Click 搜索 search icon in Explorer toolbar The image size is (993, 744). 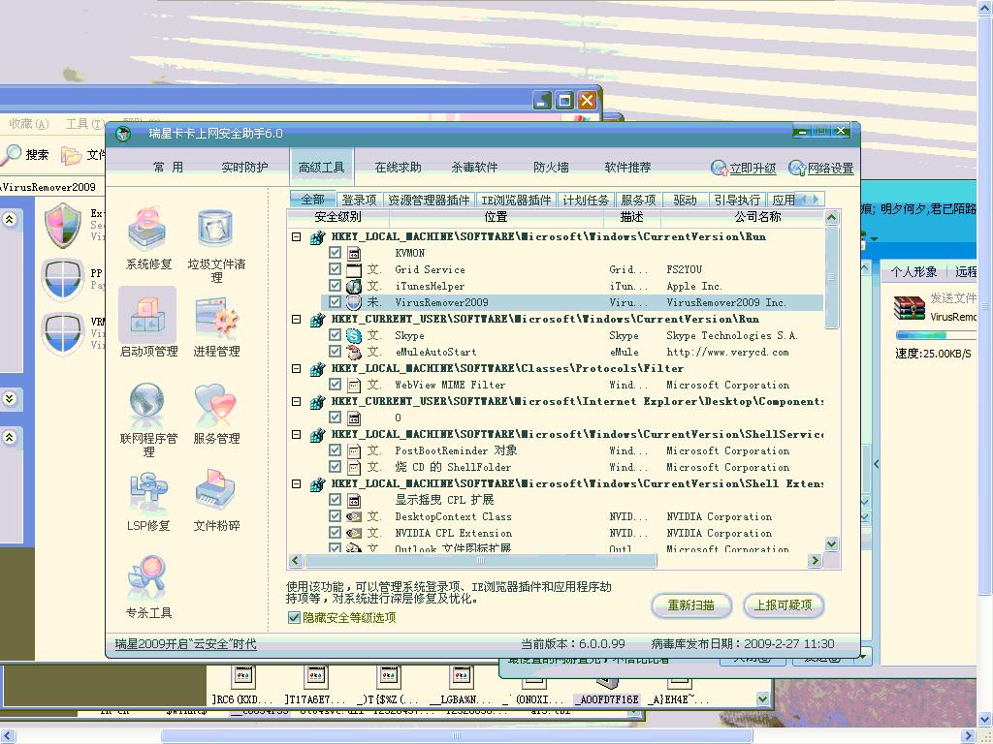pos(12,154)
